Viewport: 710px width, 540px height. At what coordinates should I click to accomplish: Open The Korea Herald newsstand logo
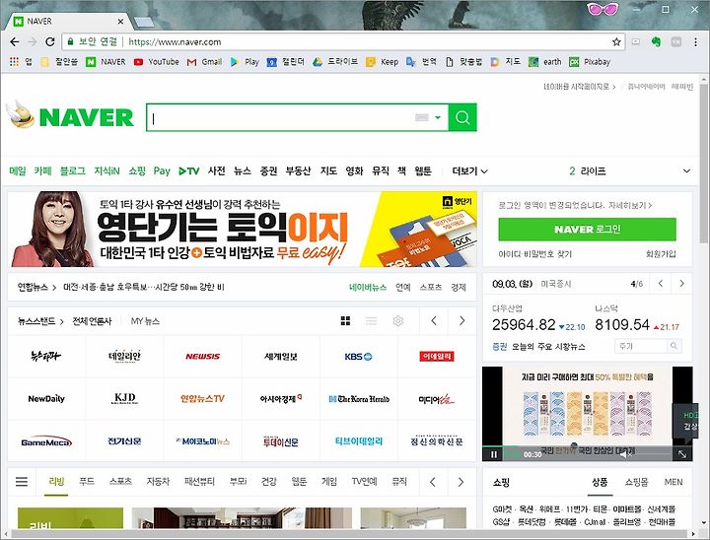click(359, 399)
